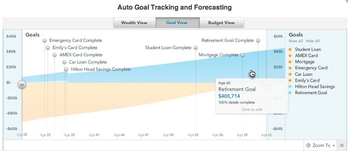Select the Emergency Card Complete marker

(x=45, y=40)
